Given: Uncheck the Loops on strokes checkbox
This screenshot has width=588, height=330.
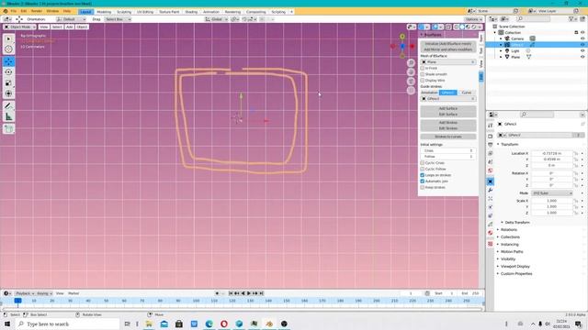Looking at the screenshot, I should (423, 175).
